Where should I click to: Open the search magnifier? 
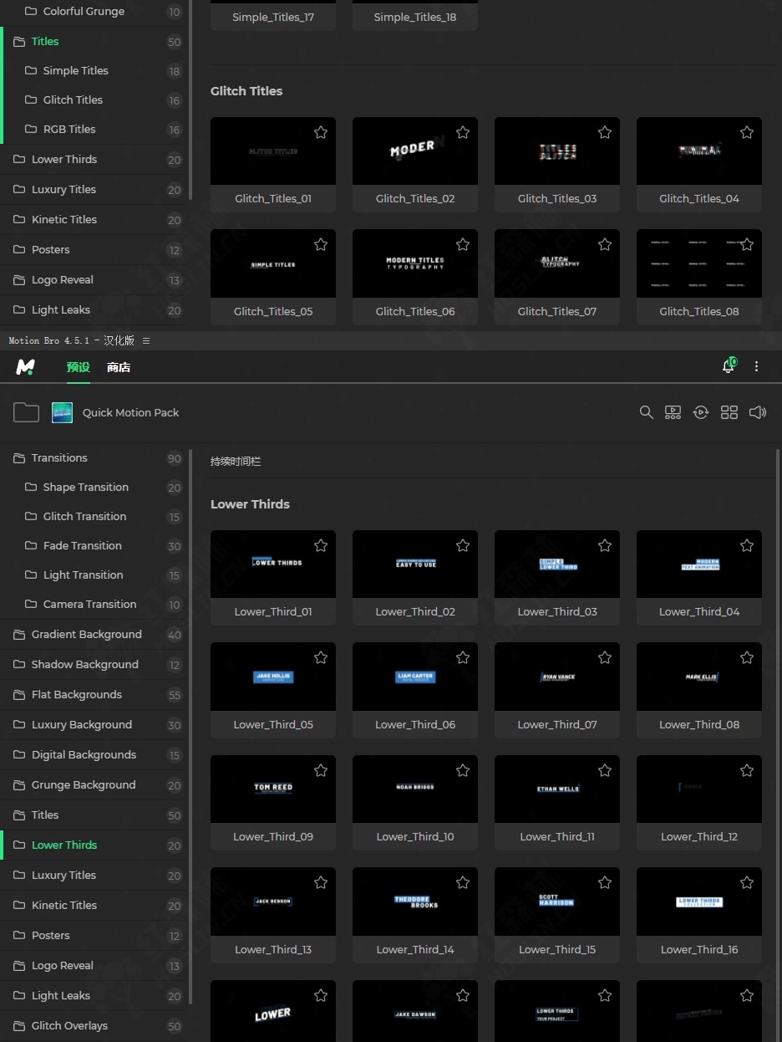point(646,412)
